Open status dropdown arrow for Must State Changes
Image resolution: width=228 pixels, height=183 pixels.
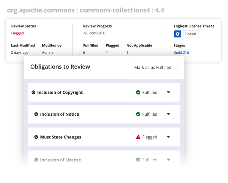pyautogui.click(x=168, y=137)
